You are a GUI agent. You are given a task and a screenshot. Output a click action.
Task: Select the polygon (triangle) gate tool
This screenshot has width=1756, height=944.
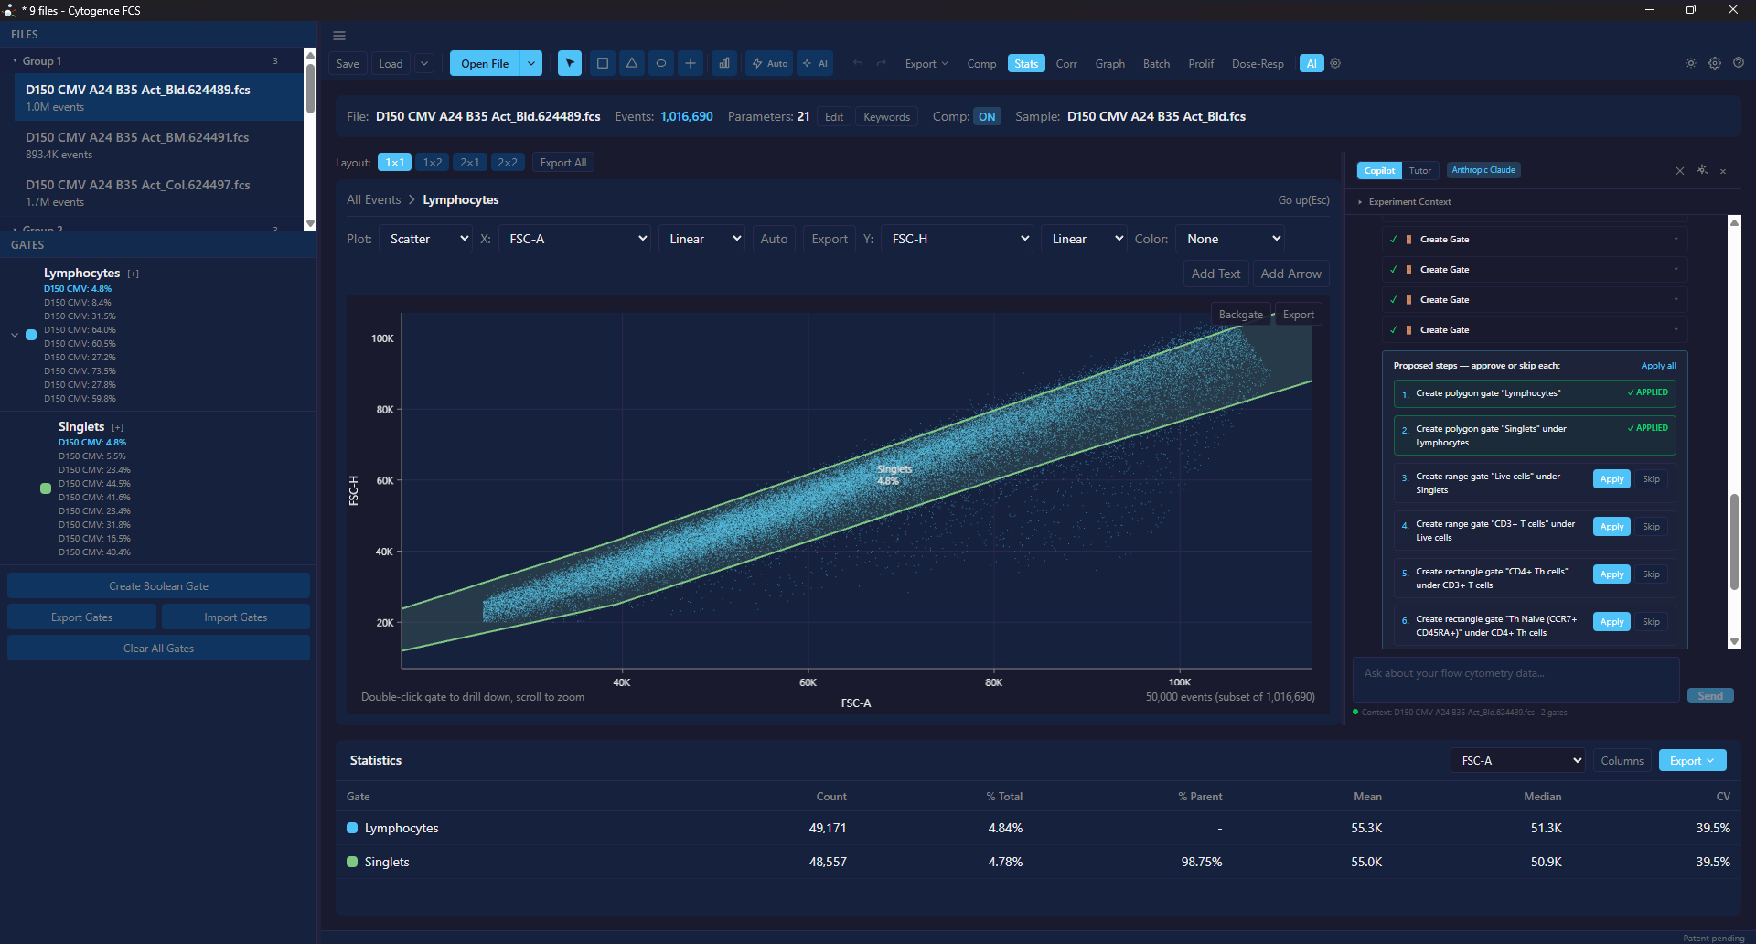[x=632, y=63]
